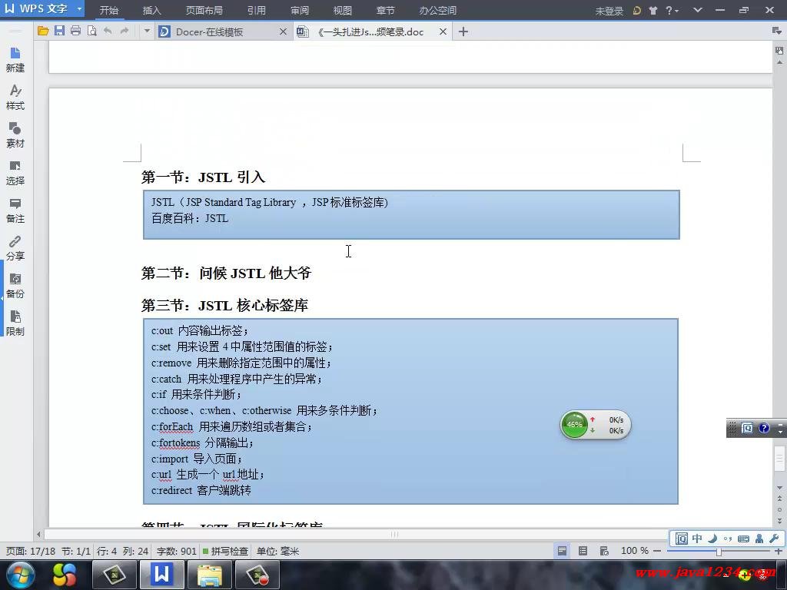Switch to outline view in status bar
The width and height of the screenshot is (787, 590).
pos(583,551)
